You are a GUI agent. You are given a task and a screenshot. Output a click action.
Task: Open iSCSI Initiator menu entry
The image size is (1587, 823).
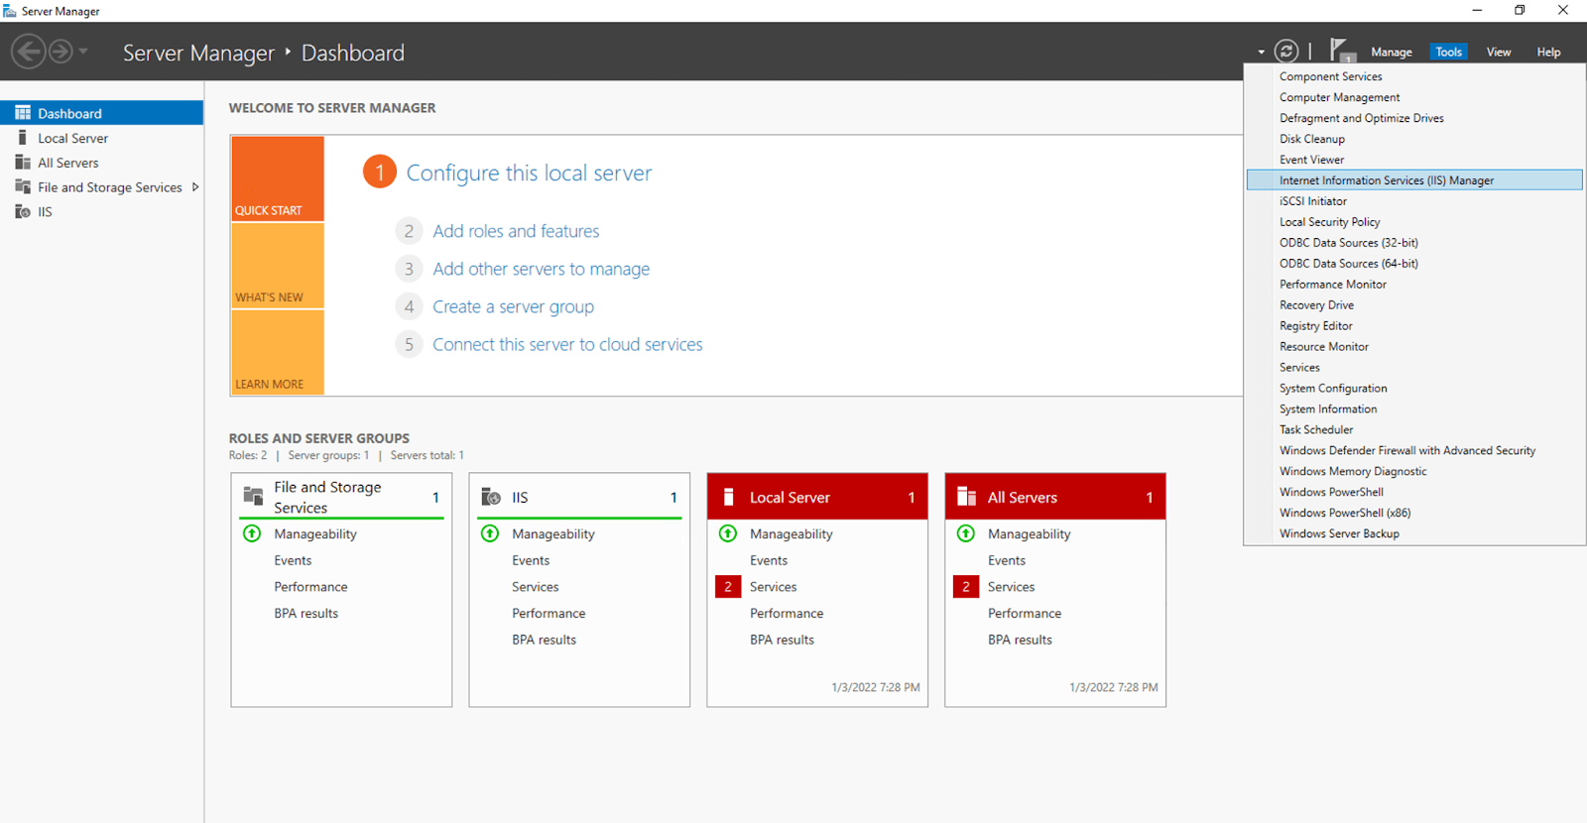coord(1414,201)
